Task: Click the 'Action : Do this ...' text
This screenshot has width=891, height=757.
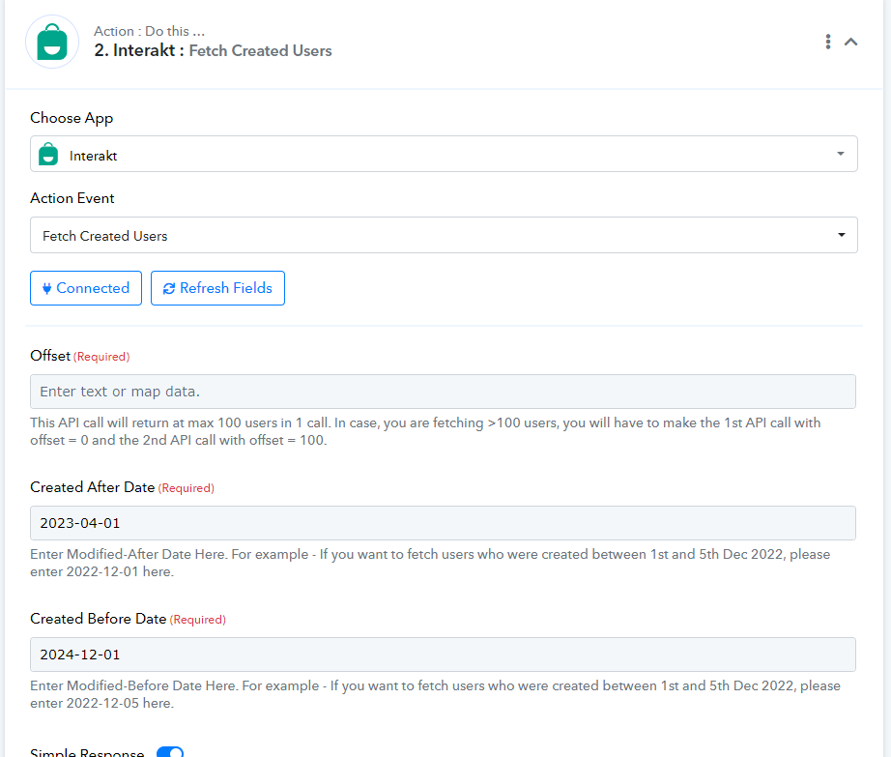Action: point(150,31)
